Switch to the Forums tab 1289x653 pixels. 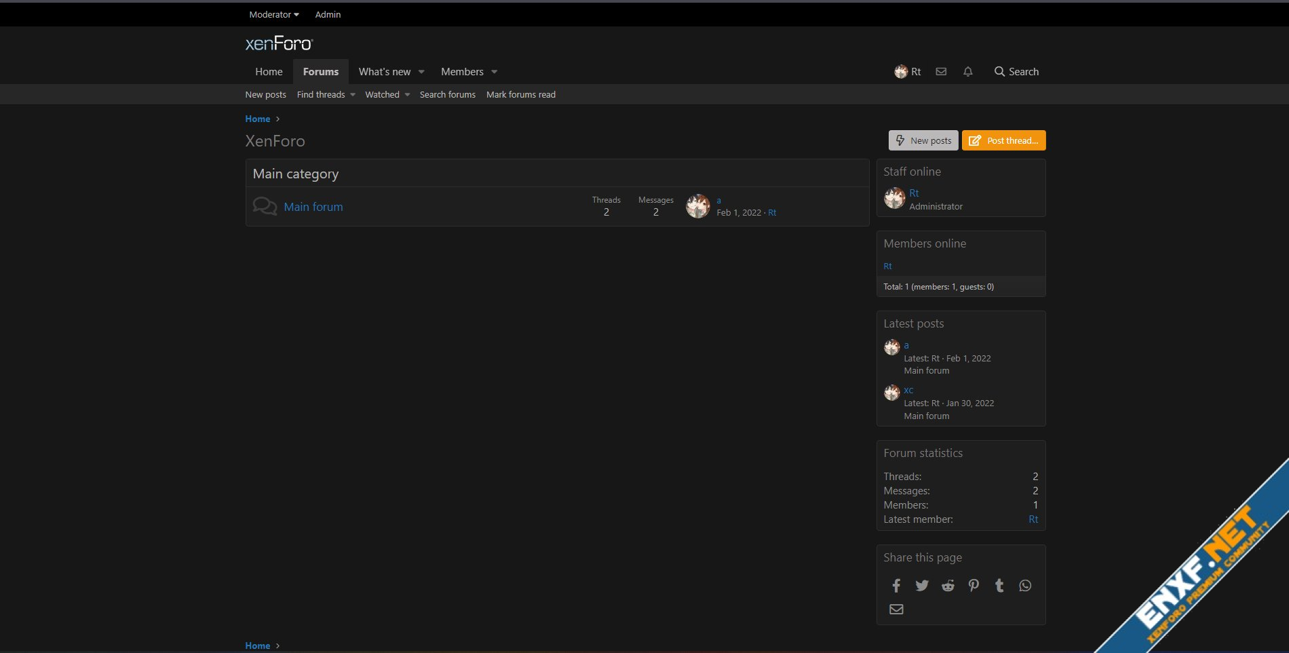(320, 72)
